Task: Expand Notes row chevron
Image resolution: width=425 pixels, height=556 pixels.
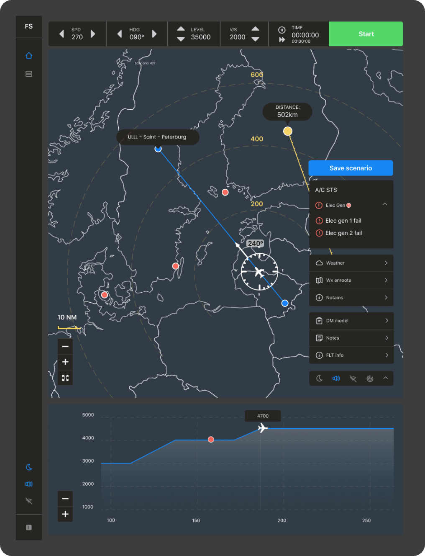Action: pos(387,338)
